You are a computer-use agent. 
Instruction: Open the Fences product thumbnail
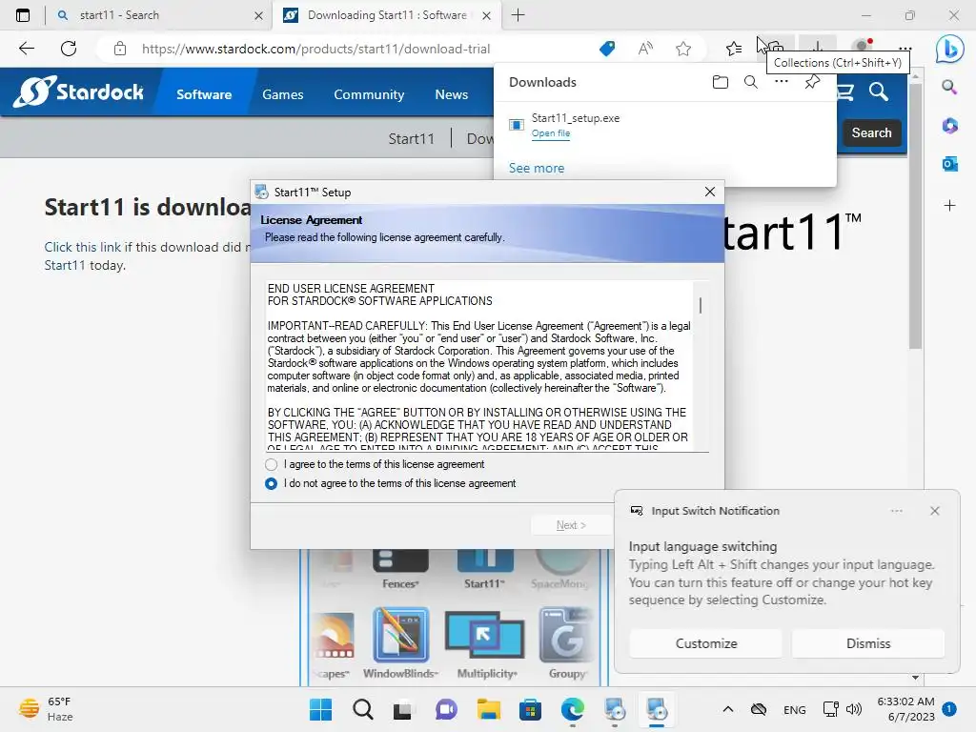click(400, 570)
